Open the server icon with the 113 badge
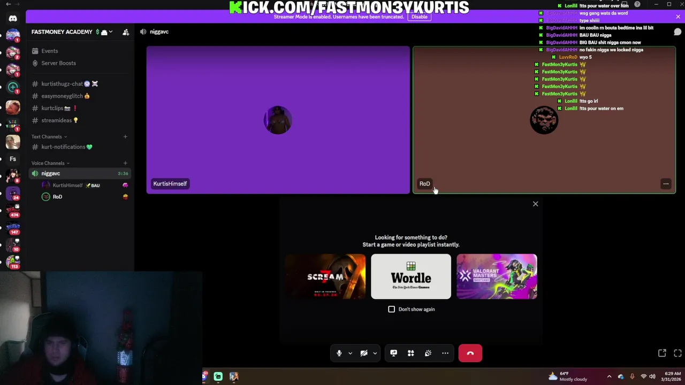685x385 pixels. tap(13, 262)
